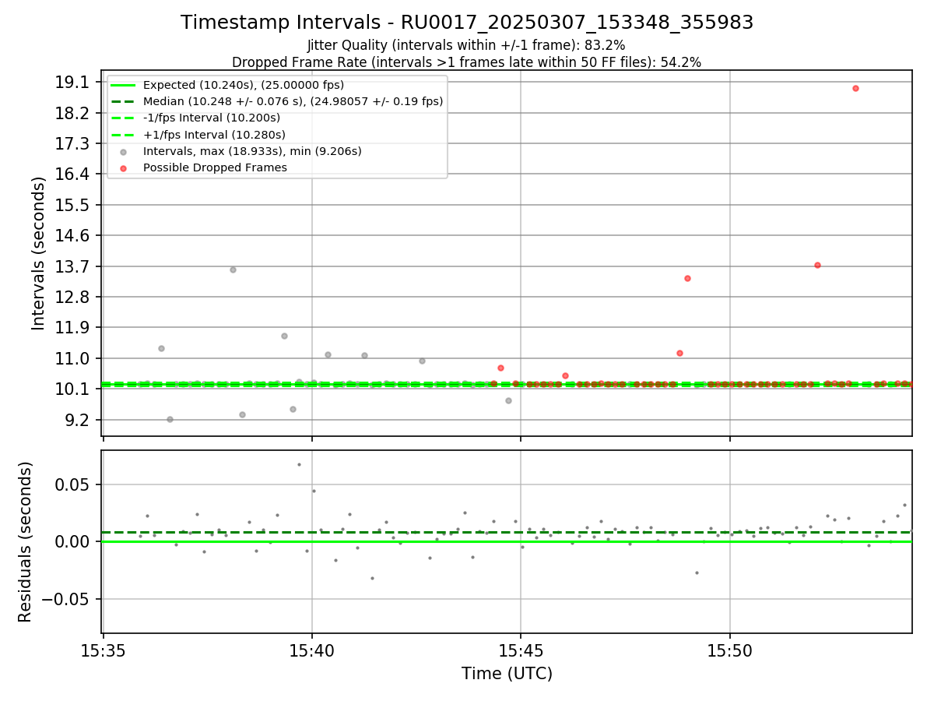Click the 'Time (UTC)' x-axis label

pos(507,673)
